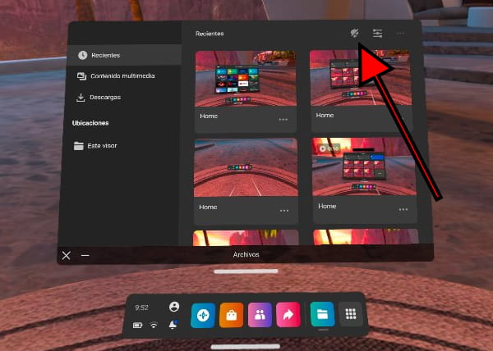Click the media gallery icon beside Contenido multimedia
This screenshot has height=351, width=493.
[81, 76]
